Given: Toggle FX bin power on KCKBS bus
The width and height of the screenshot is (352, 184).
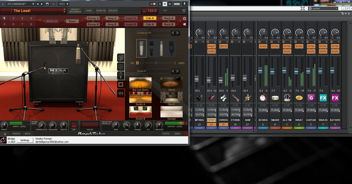Looking at the screenshot, I should click(259, 42).
